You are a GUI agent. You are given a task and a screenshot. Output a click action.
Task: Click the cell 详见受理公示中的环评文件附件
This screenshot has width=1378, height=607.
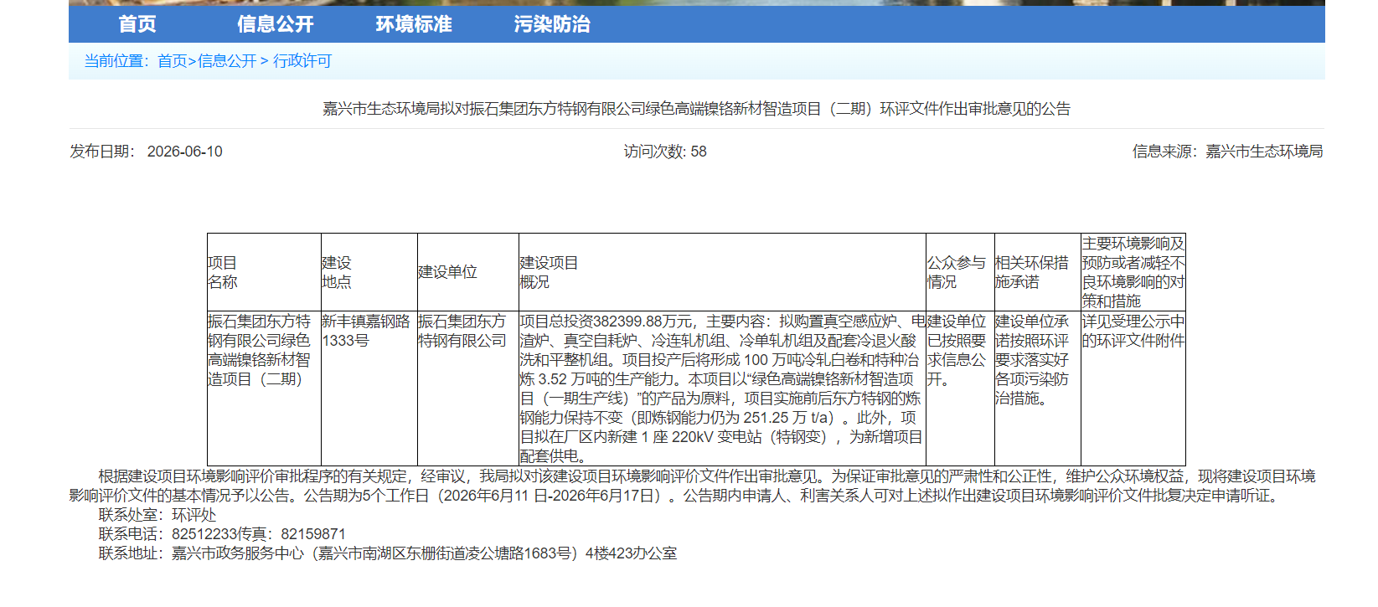(1133, 388)
